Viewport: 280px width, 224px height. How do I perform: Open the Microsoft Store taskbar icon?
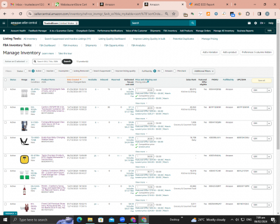101,220
